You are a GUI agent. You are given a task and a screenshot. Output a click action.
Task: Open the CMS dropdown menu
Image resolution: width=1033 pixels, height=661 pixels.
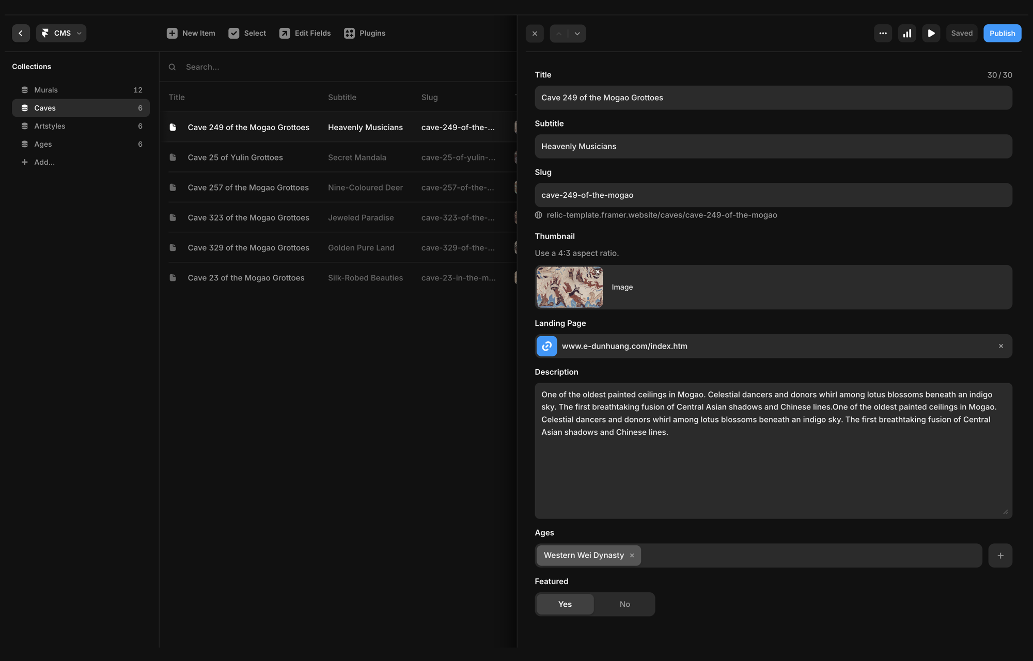pos(61,33)
